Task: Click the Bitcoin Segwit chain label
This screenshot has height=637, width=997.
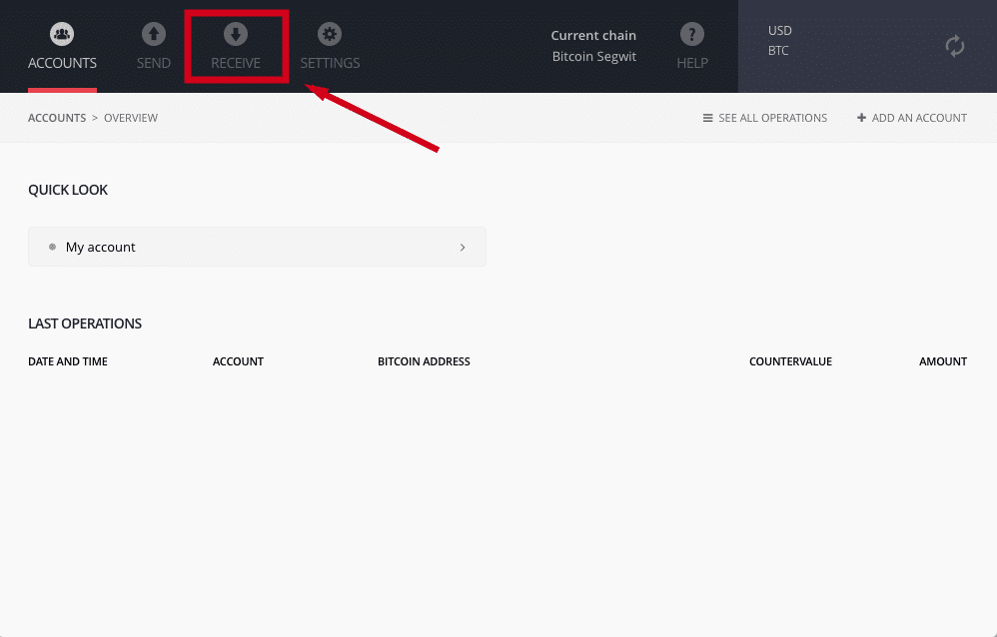Action: click(593, 56)
